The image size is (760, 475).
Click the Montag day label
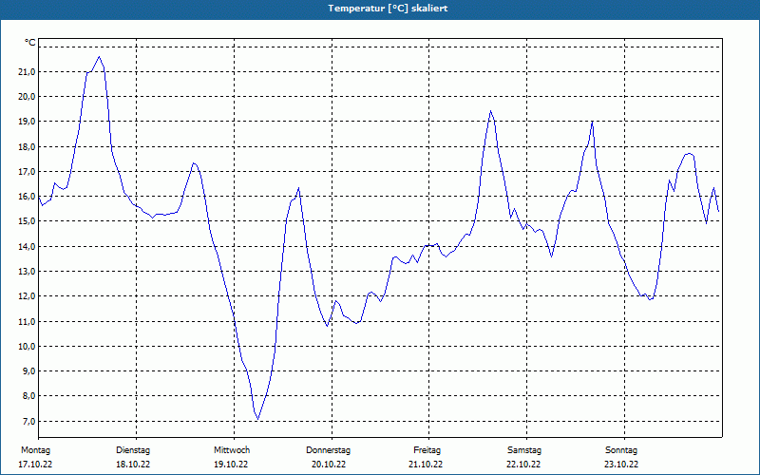(35, 450)
